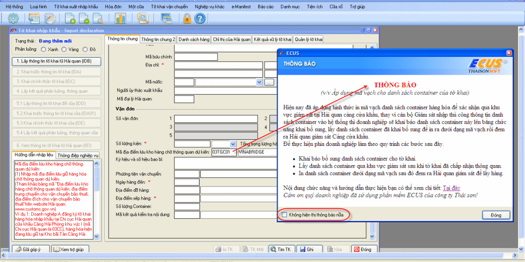Open help via blue question mark icon
Screen dimensions: 525x262
199,18
